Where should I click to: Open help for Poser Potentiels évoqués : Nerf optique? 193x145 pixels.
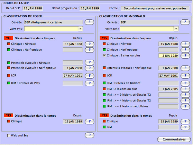(x=89, y=68)
